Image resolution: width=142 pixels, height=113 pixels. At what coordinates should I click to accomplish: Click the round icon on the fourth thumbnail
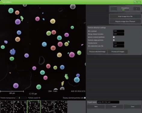click(52, 102)
